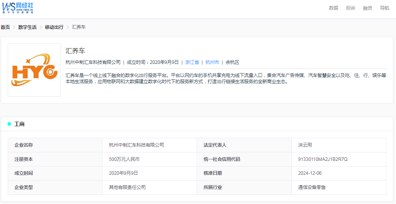The width and height of the screenshot is (396, 204).
Task: Open the 投诉 menu
Action: (x=351, y=8)
